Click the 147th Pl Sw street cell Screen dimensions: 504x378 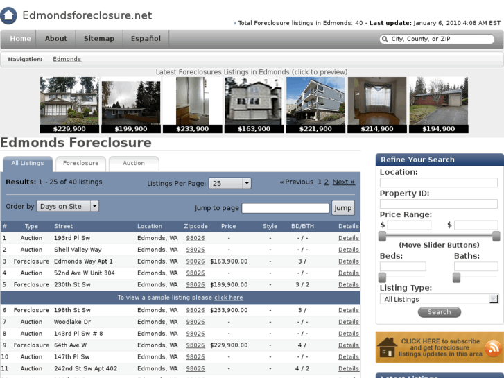click(72, 357)
